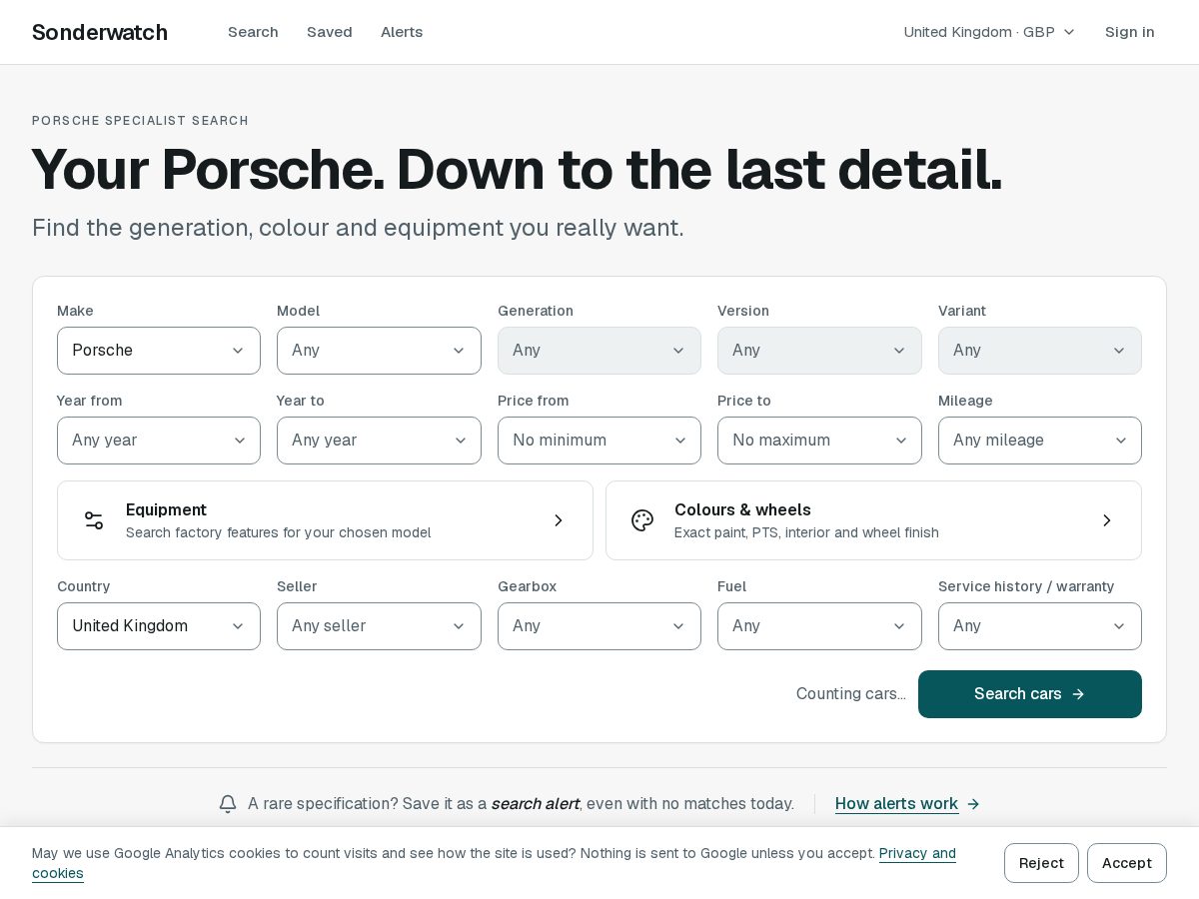This screenshot has height=899, width=1199.
Task: Open the Mileage dropdown
Action: (1040, 441)
